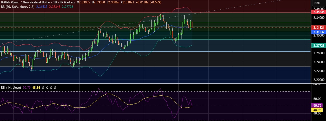Select the red 2.35346 price axis label
326x121 pixels.
tap(318, 12)
